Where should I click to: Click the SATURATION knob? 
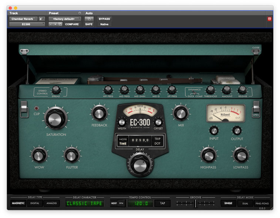tap(56, 118)
